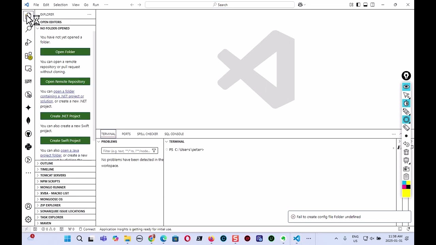Open panel more actions ellipsis
The height and width of the screenshot is (245, 436).
(394, 134)
